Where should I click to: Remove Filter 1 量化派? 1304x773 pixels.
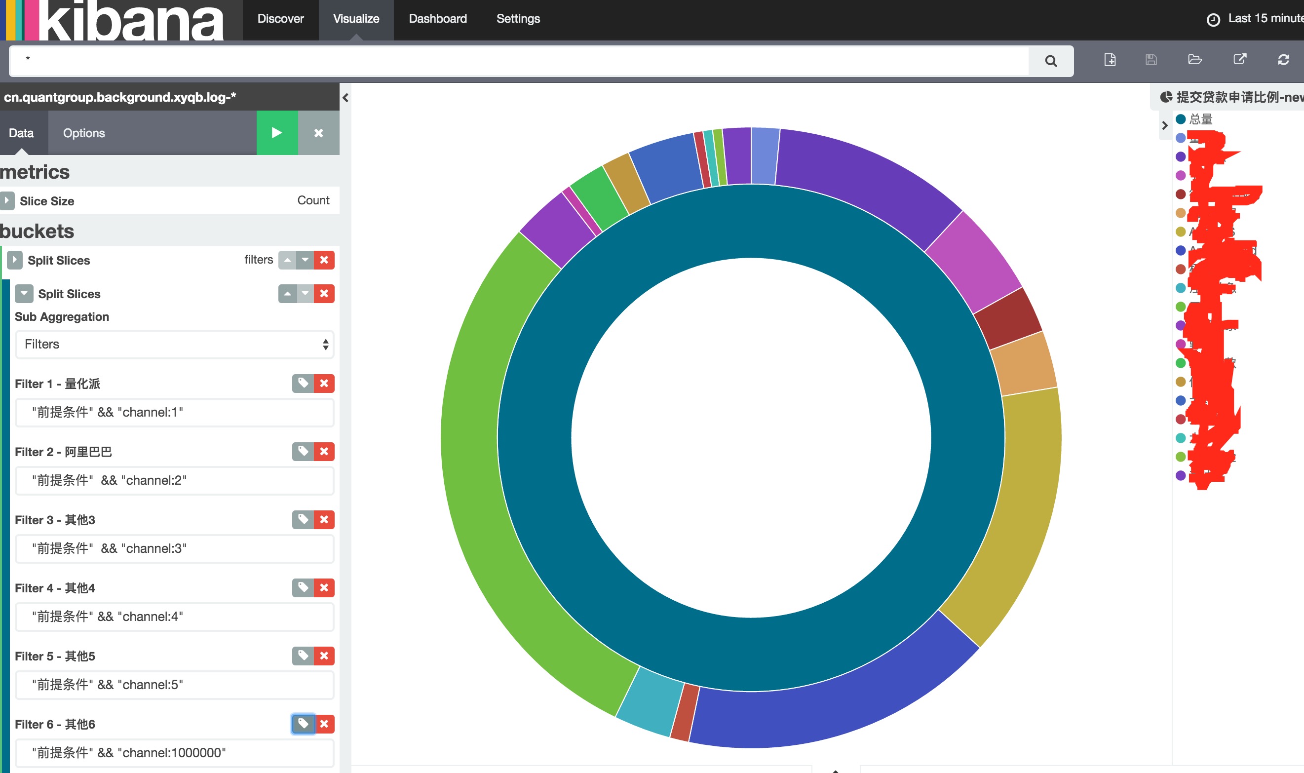[324, 384]
